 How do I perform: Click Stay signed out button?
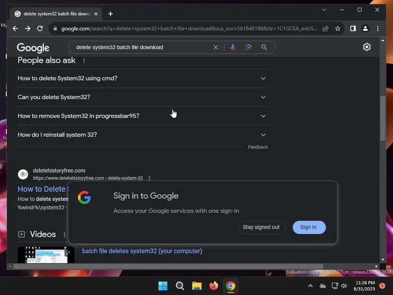(261, 227)
